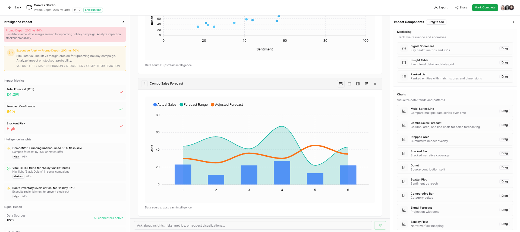
Task: Click the users icon on Combo Sales Forecast
Action: tap(367, 84)
